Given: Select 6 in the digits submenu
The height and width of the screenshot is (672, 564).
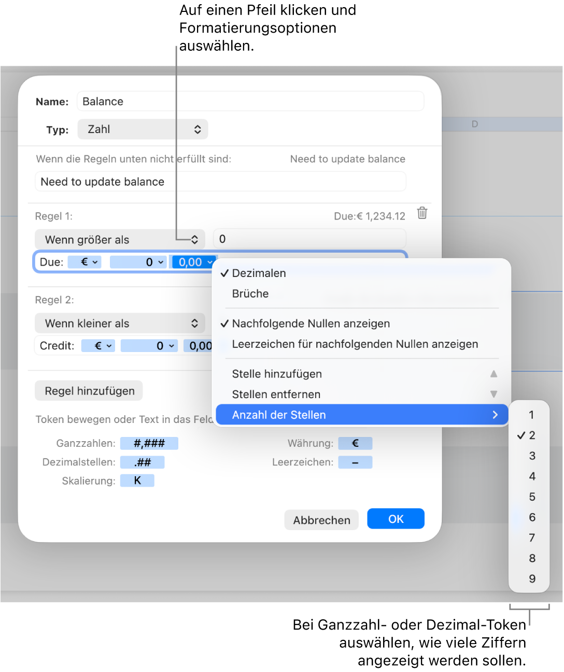Looking at the screenshot, I should coord(529,517).
